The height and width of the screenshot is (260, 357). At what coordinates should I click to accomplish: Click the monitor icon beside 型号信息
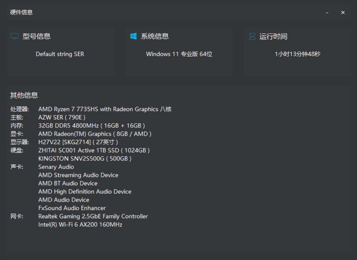14,36
